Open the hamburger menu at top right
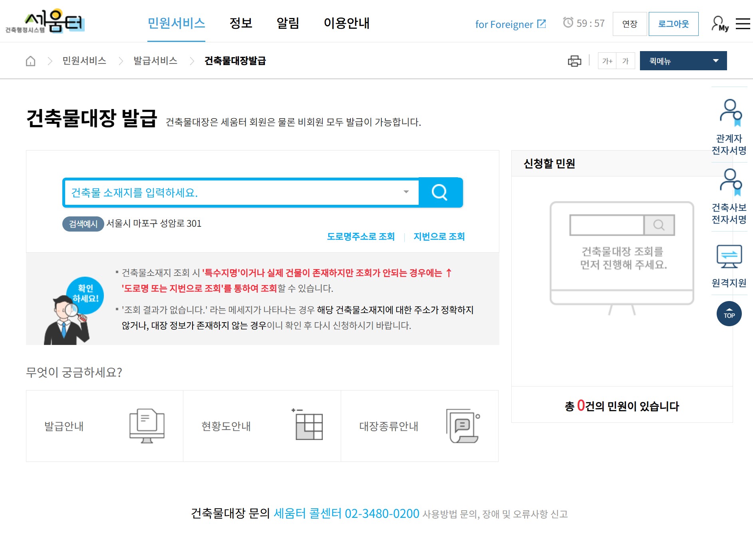Screen dimensions: 753x539 [x=743, y=23]
